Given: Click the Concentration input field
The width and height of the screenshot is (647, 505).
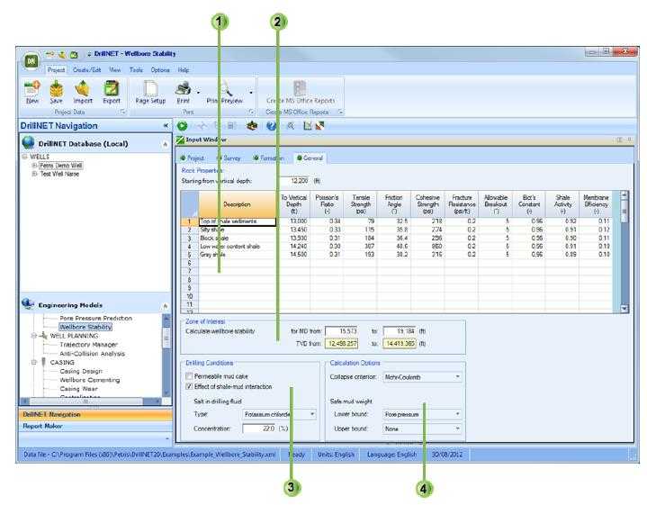Looking at the screenshot, I should tap(259, 428).
